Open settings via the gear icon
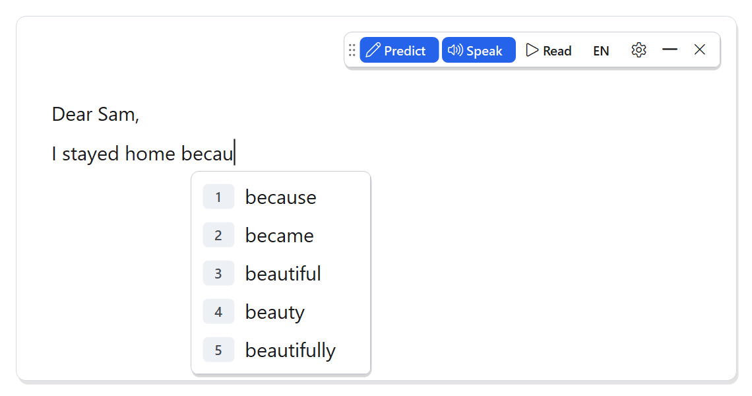 (639, 50)
